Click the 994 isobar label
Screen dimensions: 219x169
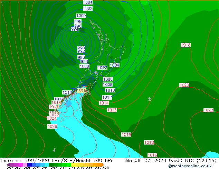pyautogui.click(x=75, y=29)
